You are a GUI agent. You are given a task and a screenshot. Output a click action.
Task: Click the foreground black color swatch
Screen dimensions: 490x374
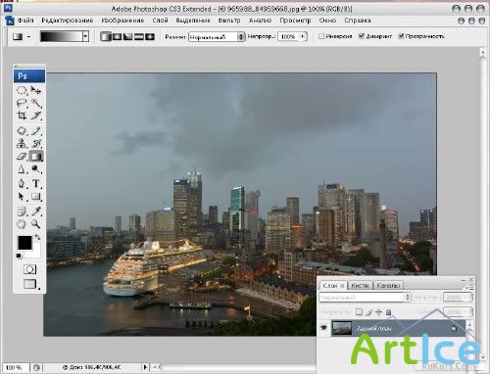(24, 243)
